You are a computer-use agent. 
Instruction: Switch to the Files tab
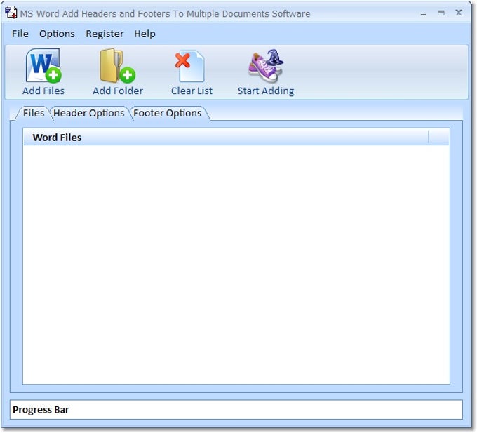[x=33, y=113]
